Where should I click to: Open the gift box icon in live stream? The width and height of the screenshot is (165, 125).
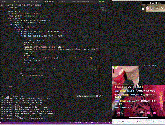(x=154, y=113)
